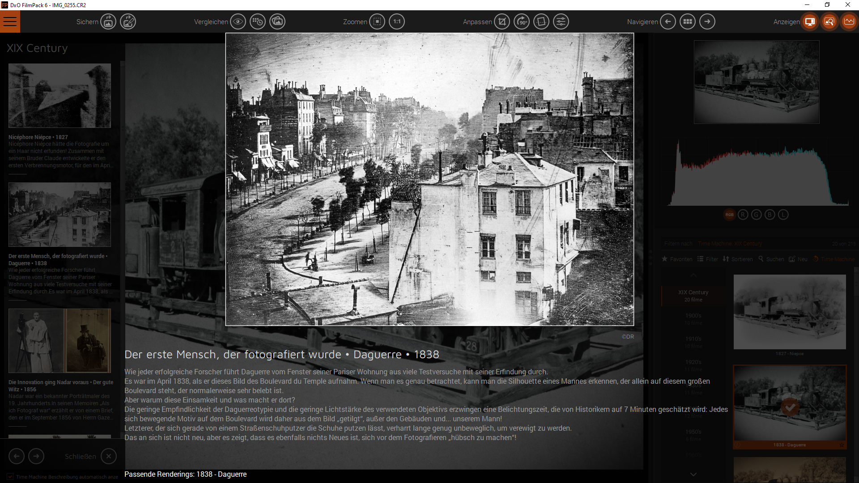Select the L luminance histogram channel
859x483 pixels.
coord(783,215)
